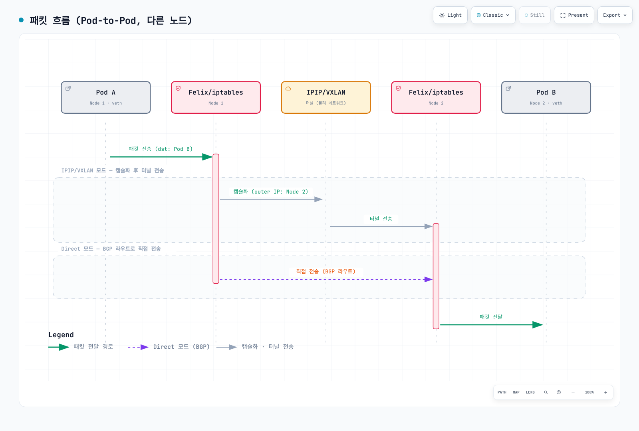Click the '패킷 전송 (dst: Pod B)' message label

click(x=161, y=149)
